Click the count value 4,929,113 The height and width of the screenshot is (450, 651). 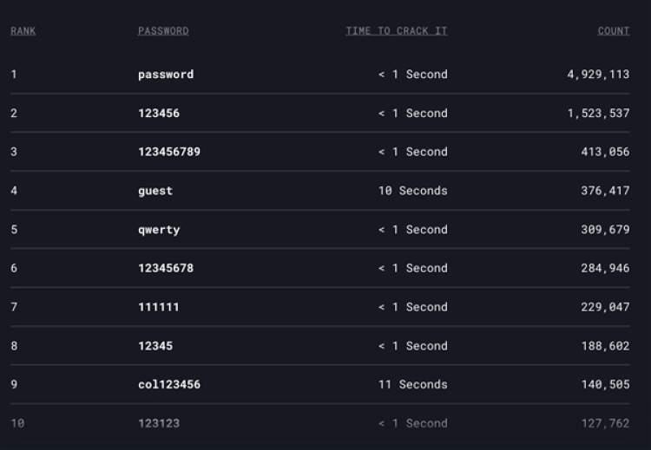[598, 75]
